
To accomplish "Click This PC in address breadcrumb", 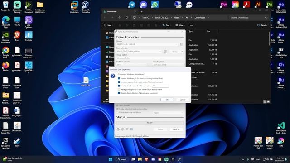I will [x=145, y=18].
